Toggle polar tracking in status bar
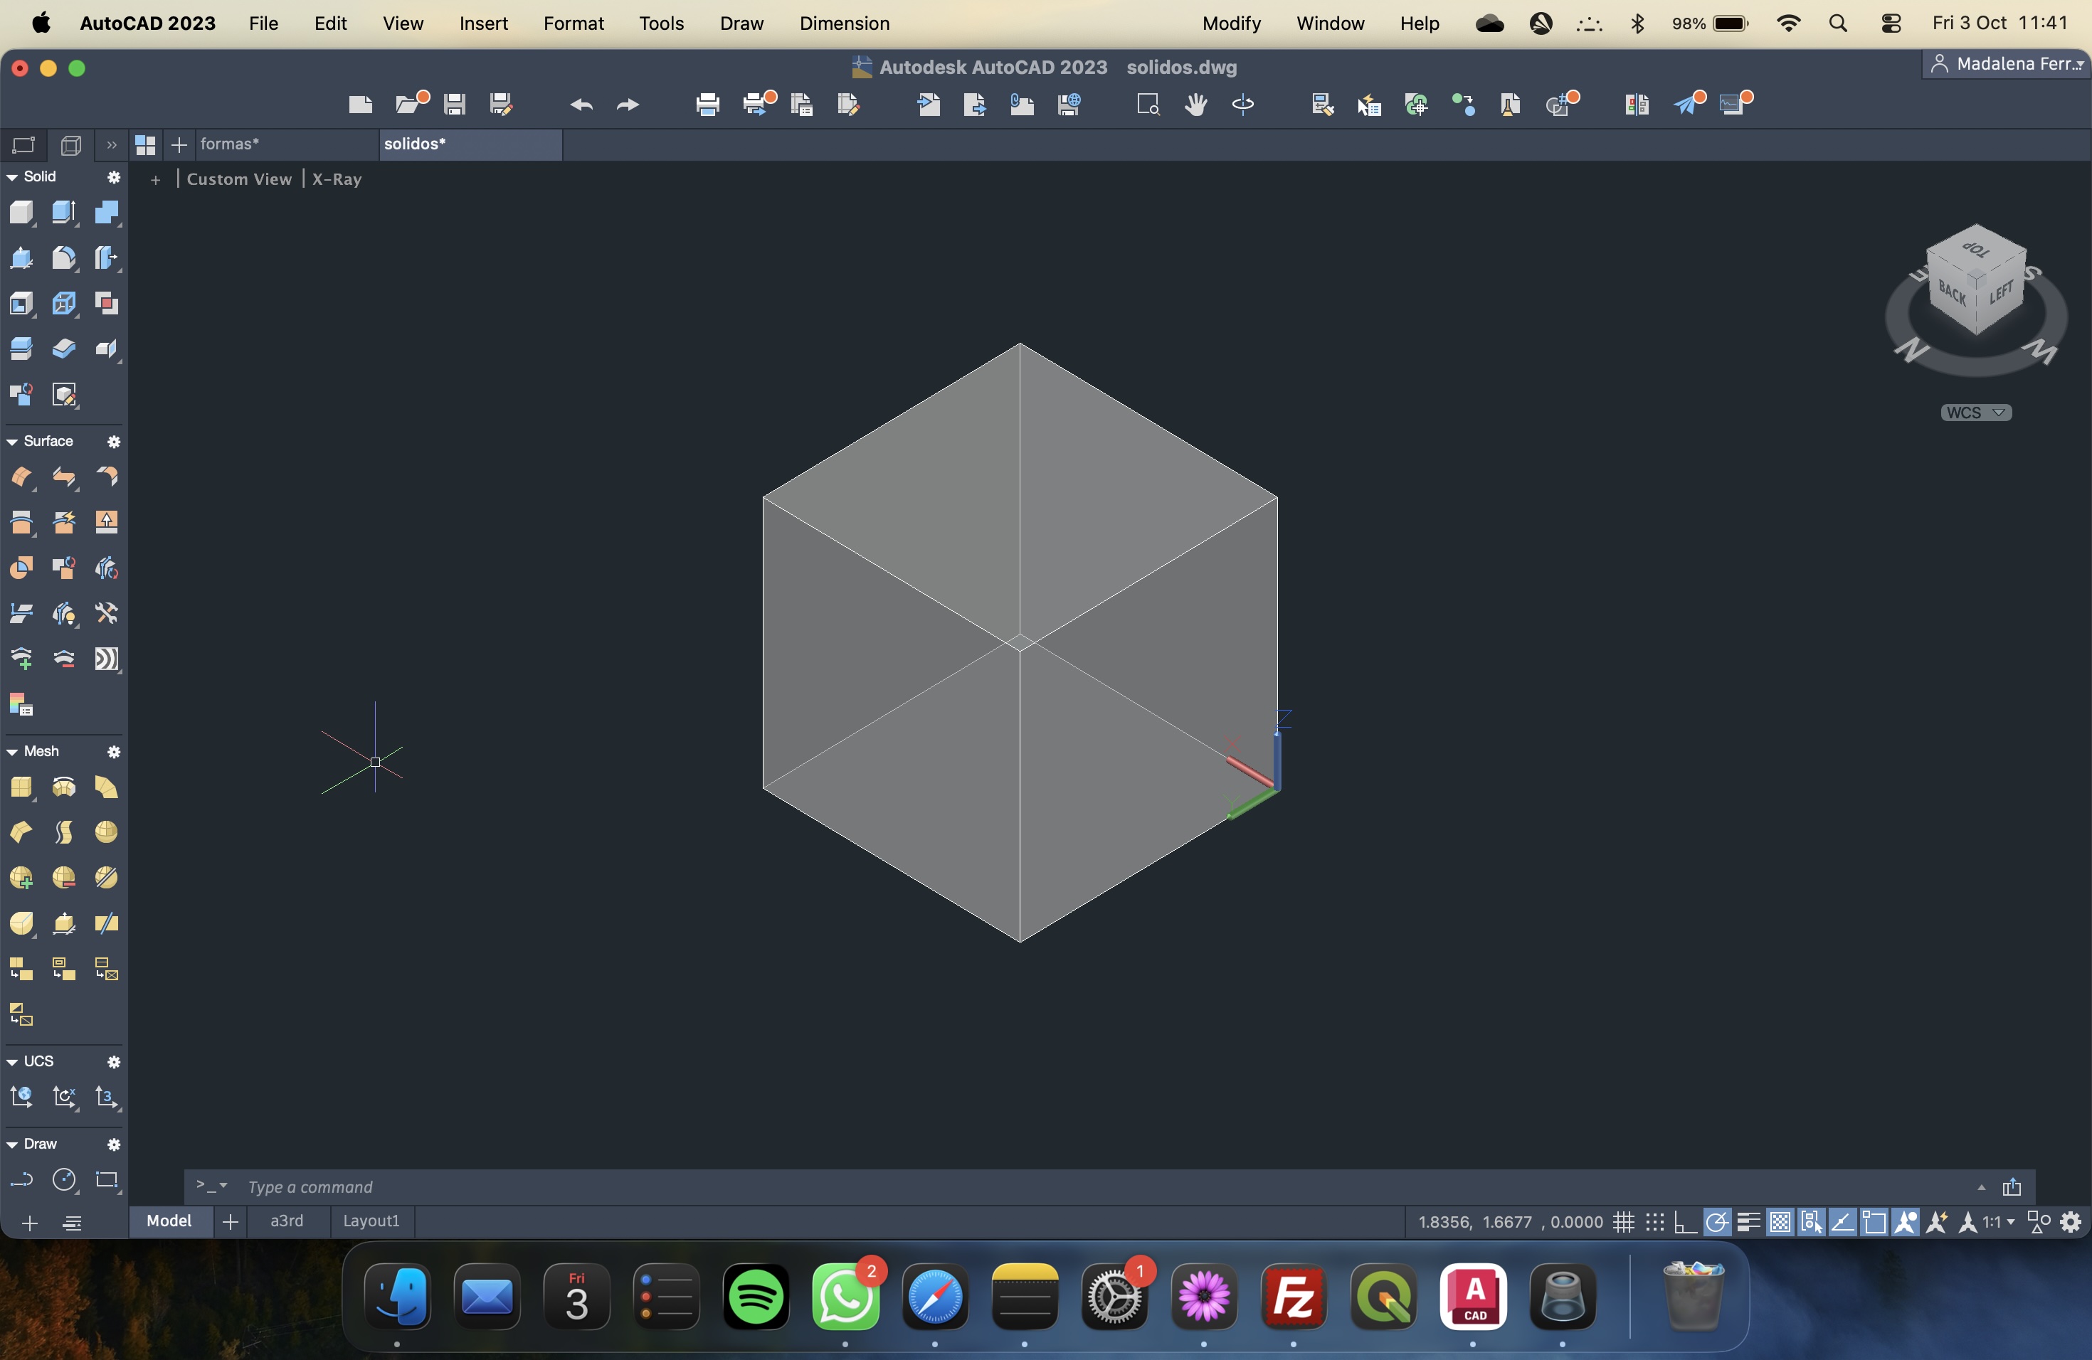 pos(1717,1222)
